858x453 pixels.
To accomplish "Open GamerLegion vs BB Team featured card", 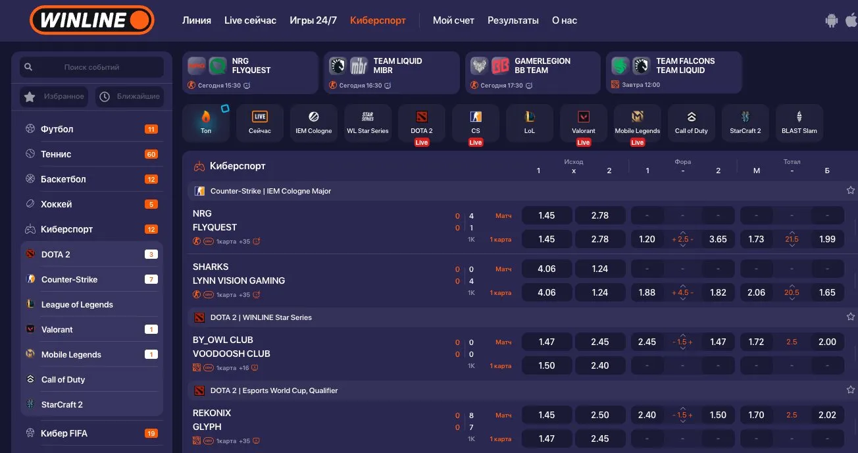I will (533, 72).
